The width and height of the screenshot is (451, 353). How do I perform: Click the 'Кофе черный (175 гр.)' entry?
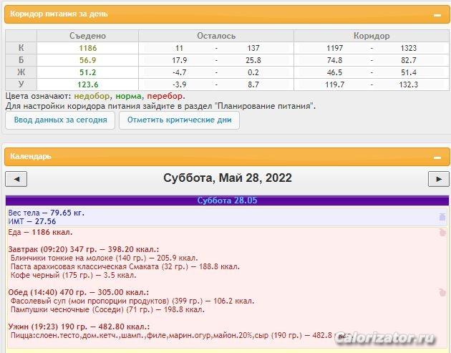click(73, 276)
